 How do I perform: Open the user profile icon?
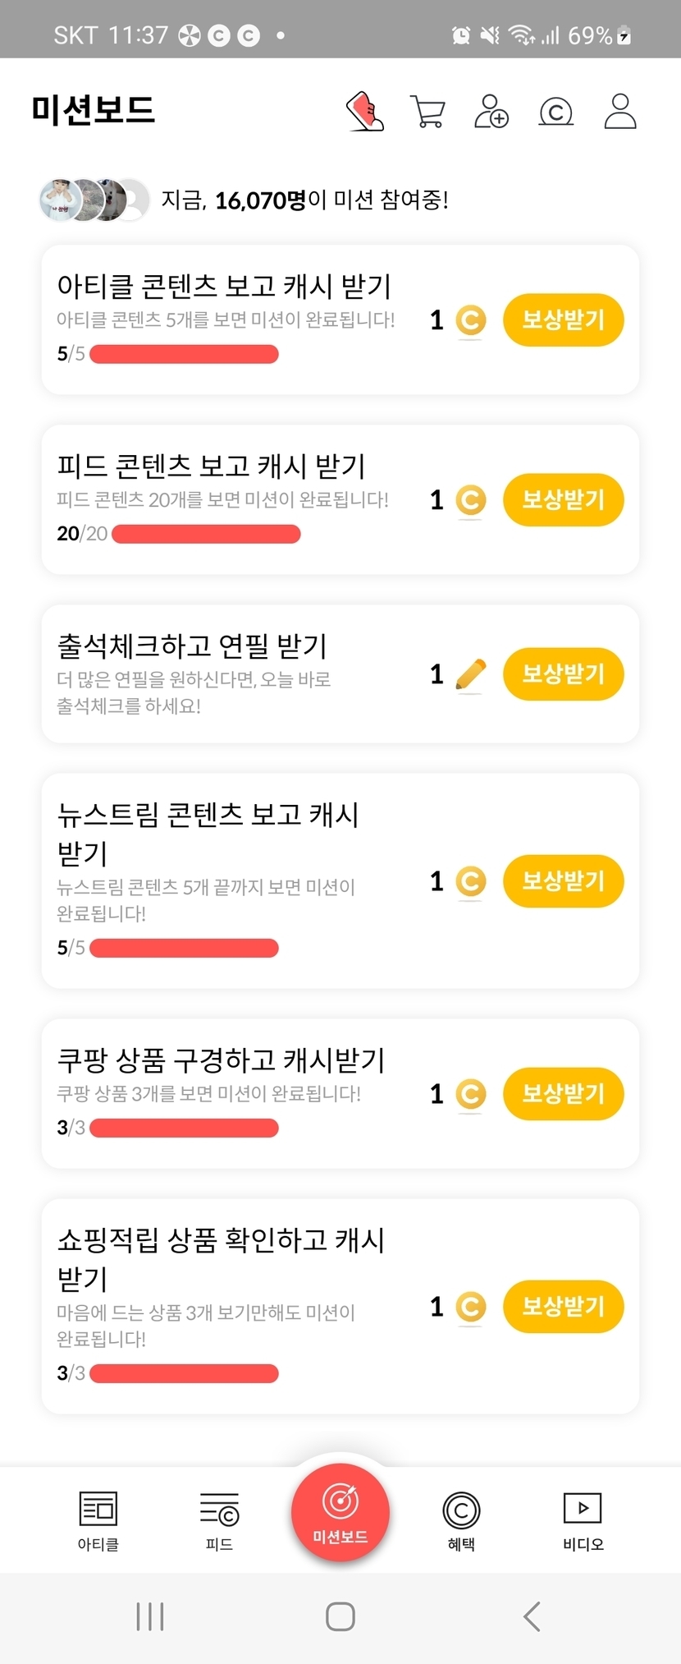(620, 112)
